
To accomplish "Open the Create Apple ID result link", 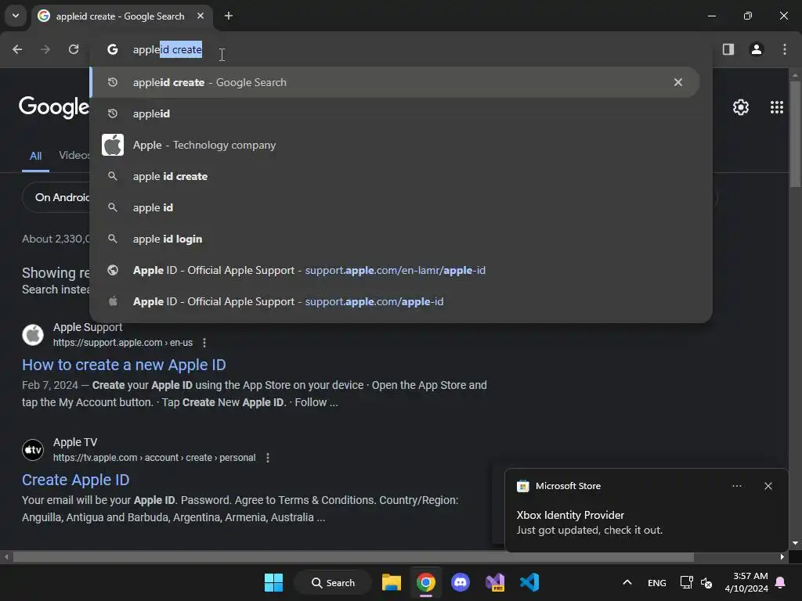I will click(76, 480).
